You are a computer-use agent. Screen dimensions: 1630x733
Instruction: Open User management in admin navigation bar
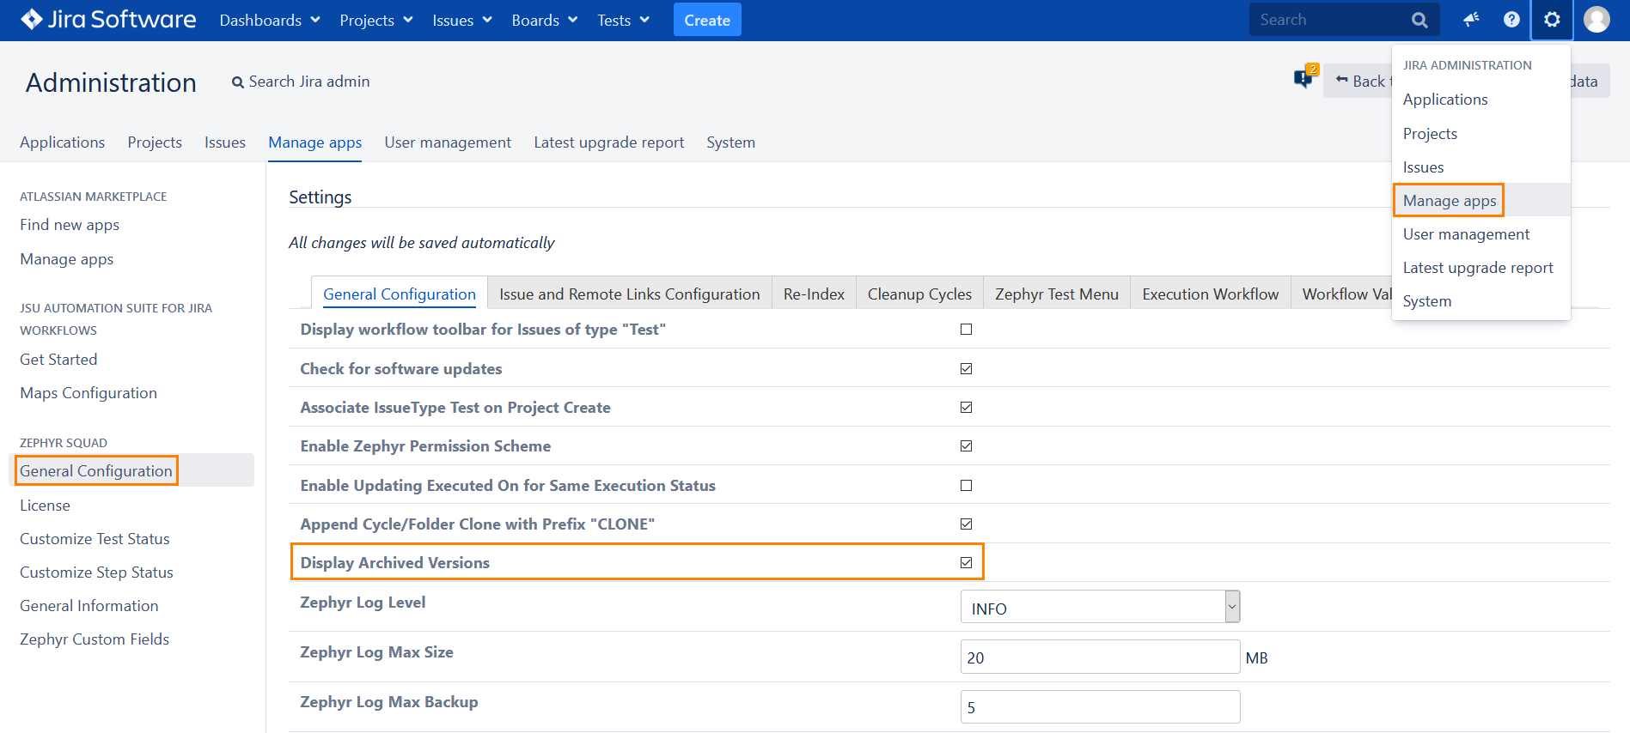coord(448,142)
